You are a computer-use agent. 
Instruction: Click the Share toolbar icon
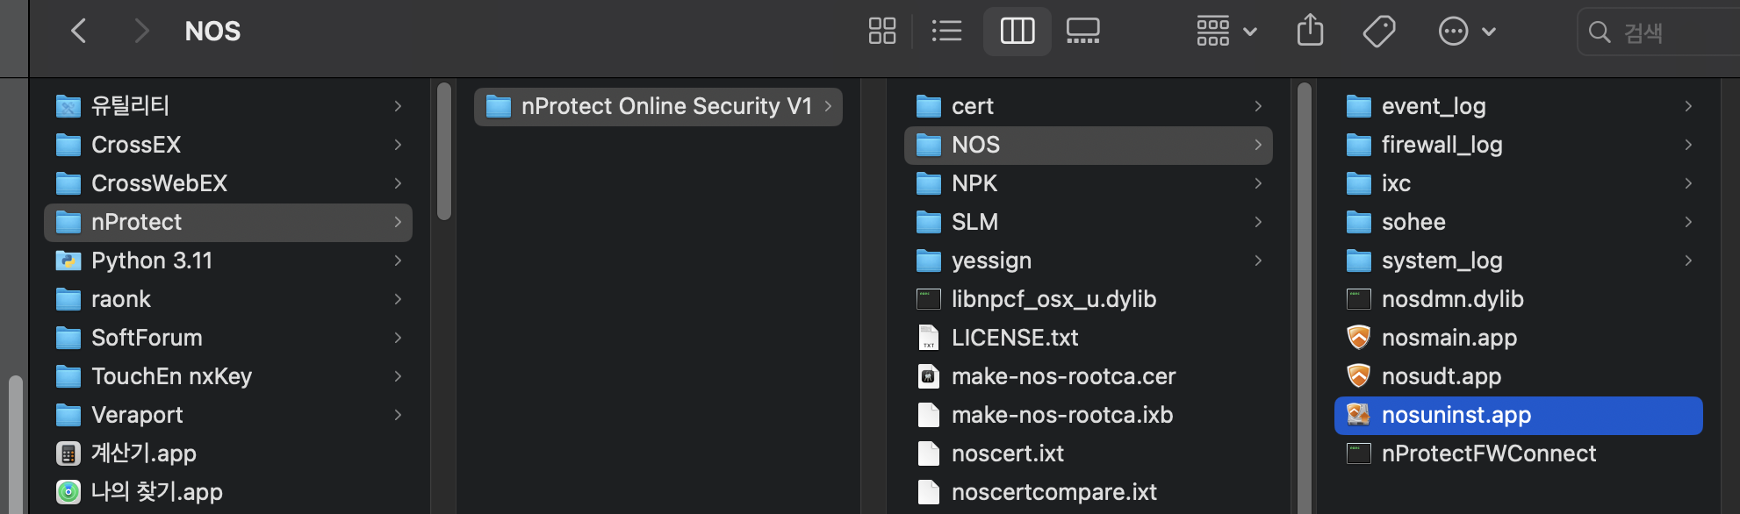tap(1310, 31)
